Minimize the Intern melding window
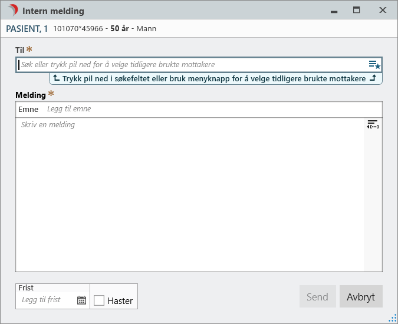The width and height of the screenshot is (398, 324). point(333,11)
